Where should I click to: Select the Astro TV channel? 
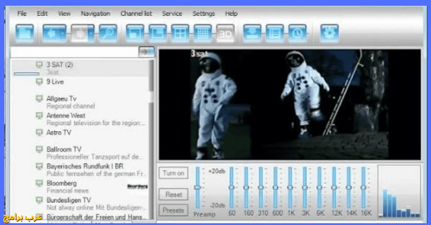(59, 132)
